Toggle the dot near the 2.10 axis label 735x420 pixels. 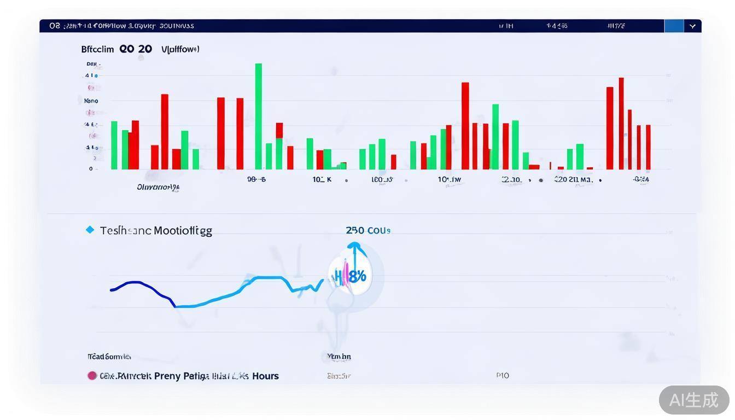pos(529,180)
